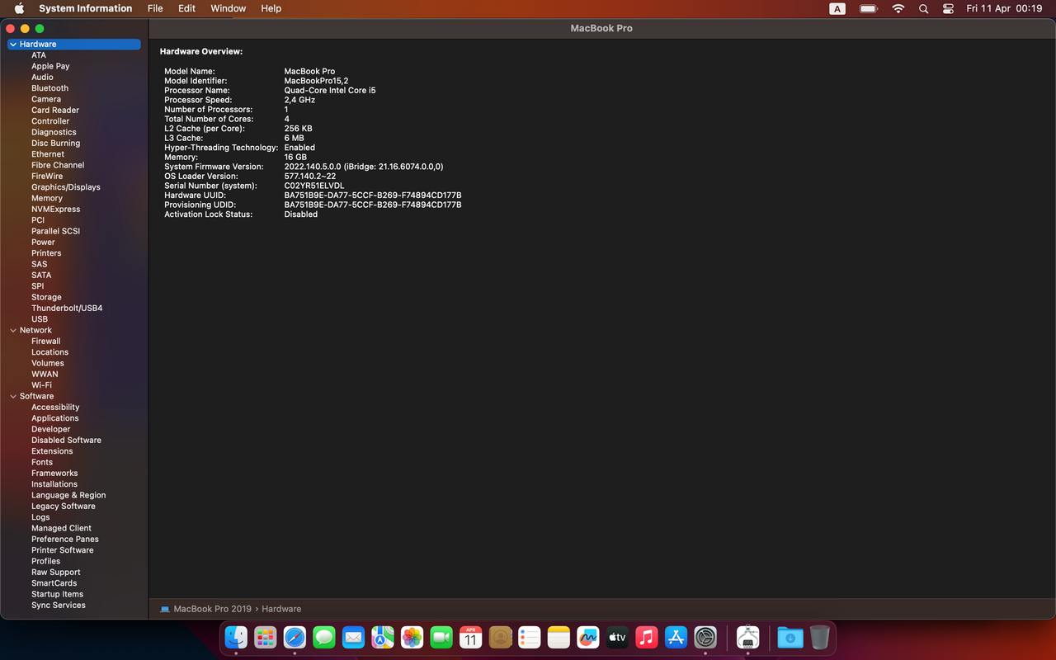
Task: Open Mail app in the Dock
Action: [x=353, y=637]
